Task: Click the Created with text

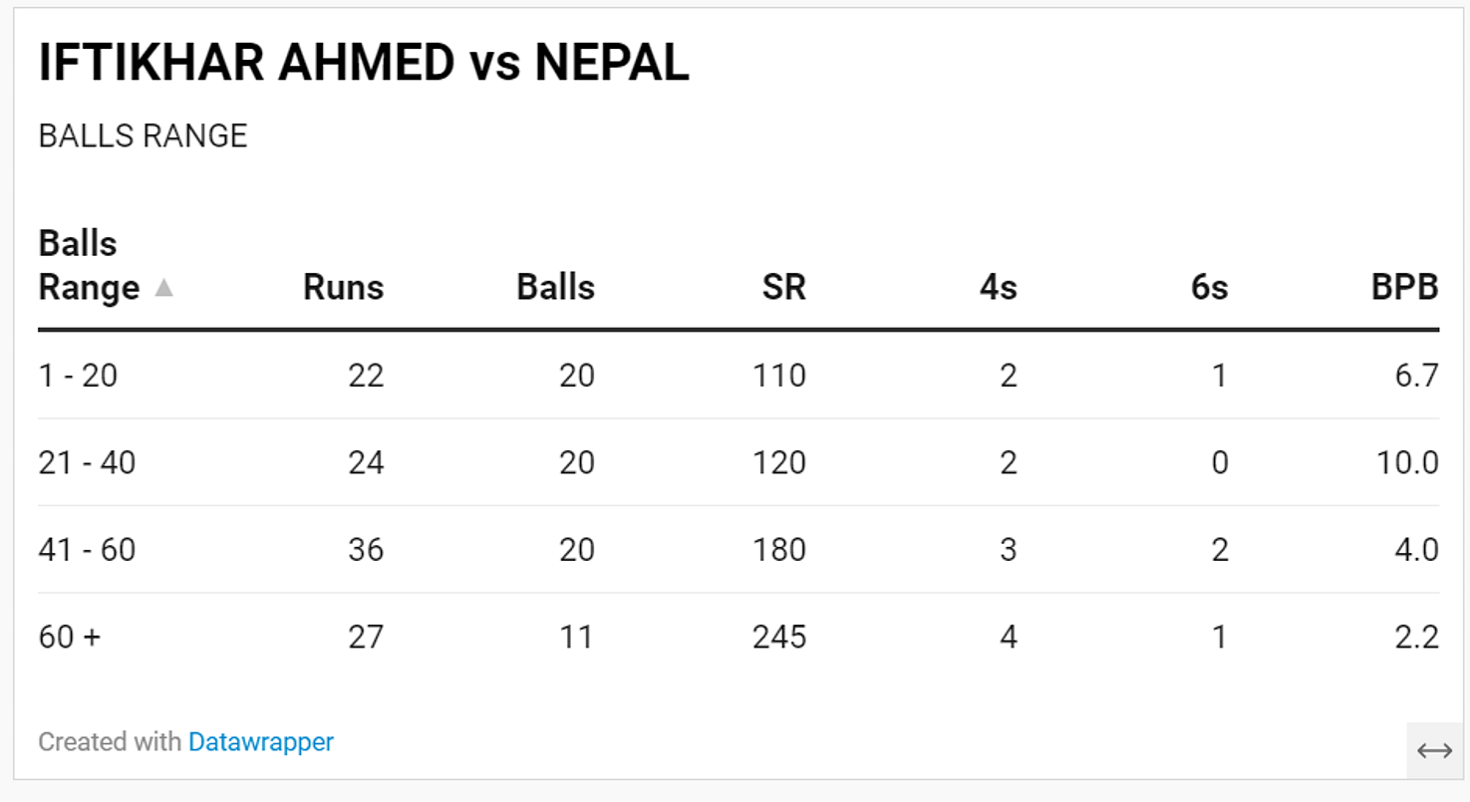Action: (110, 741)
